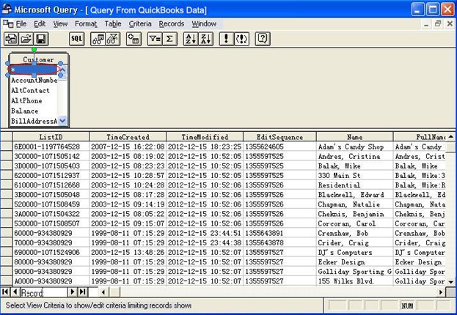Screen dimensions: 457x315
Task: Open the Records menu
Action: 172,24
